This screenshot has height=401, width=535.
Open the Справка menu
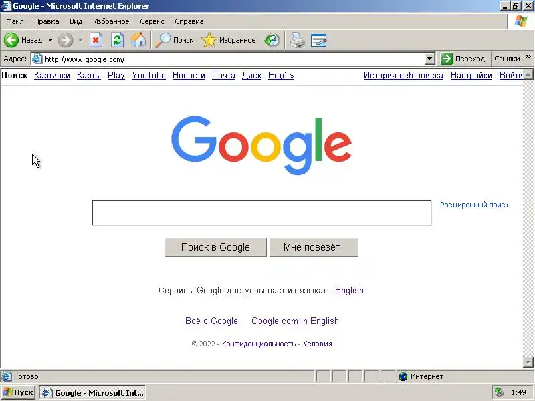pyautogui.click(x=189, y=21)
